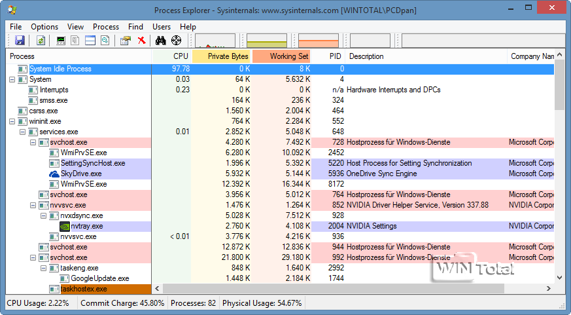Click the SkyDrive.exe cloud icon
571x315 pixels.
(x=54, y=174)
